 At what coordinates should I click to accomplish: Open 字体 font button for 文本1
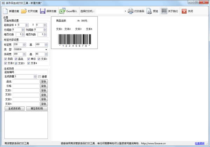point(44,91)
